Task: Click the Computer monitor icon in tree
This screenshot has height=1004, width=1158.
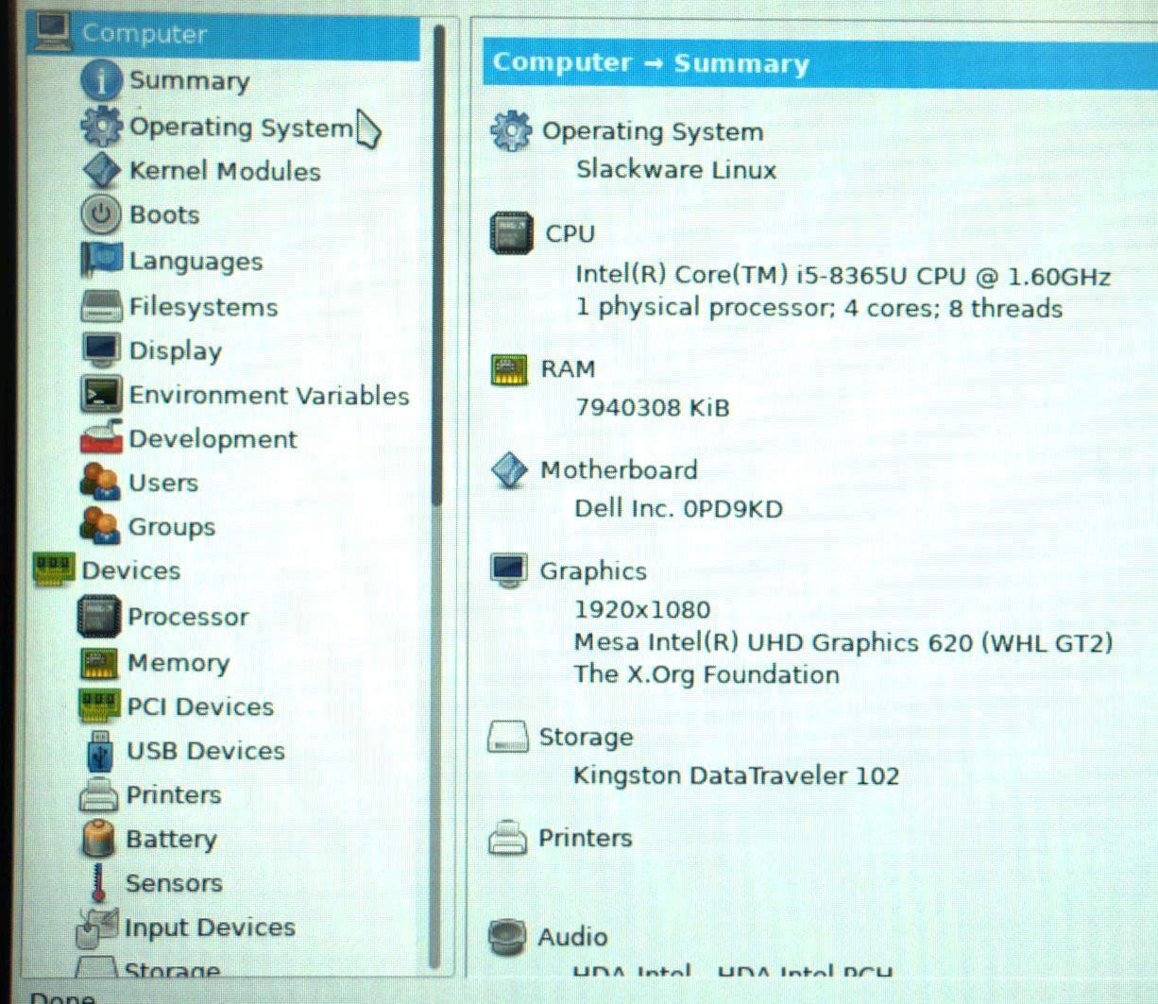Action: point(54,32)
